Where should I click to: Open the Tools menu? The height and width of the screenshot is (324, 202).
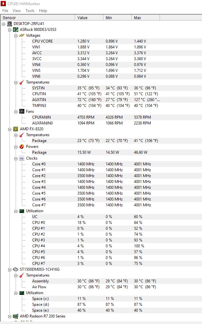click(x=30, y=11)
